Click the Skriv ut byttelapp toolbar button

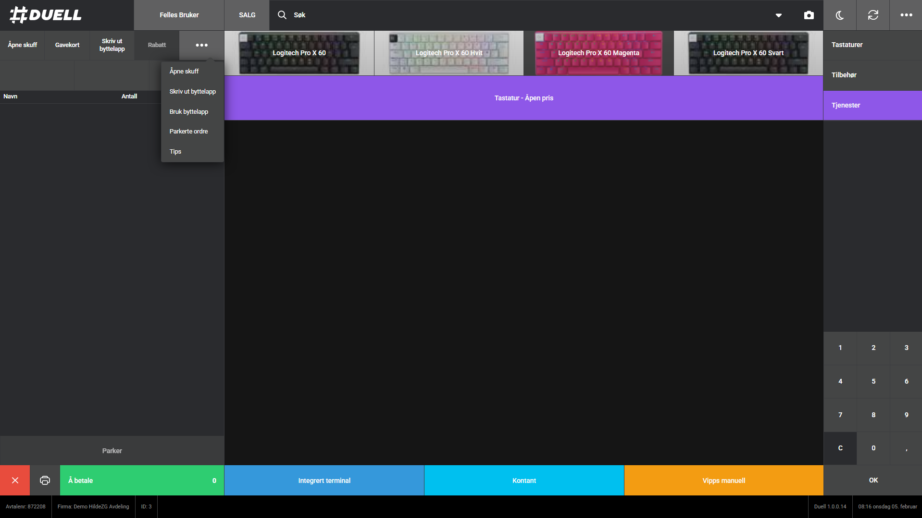[x=112, y=45]
